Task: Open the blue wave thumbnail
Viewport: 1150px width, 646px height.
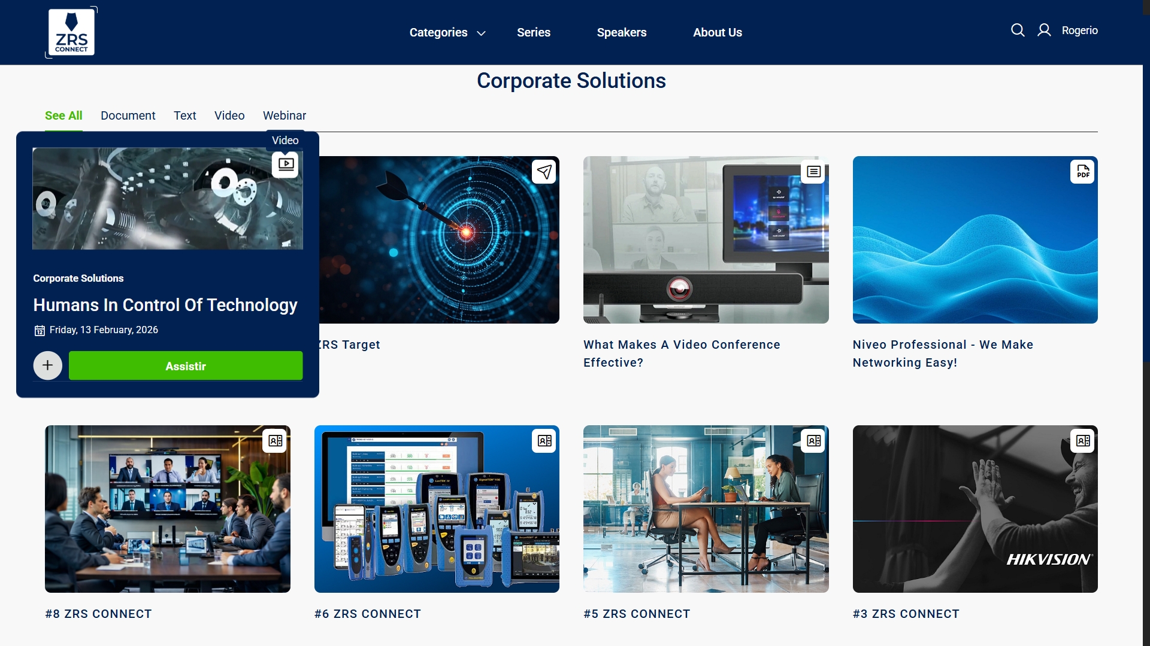Action: click(975, 240)
